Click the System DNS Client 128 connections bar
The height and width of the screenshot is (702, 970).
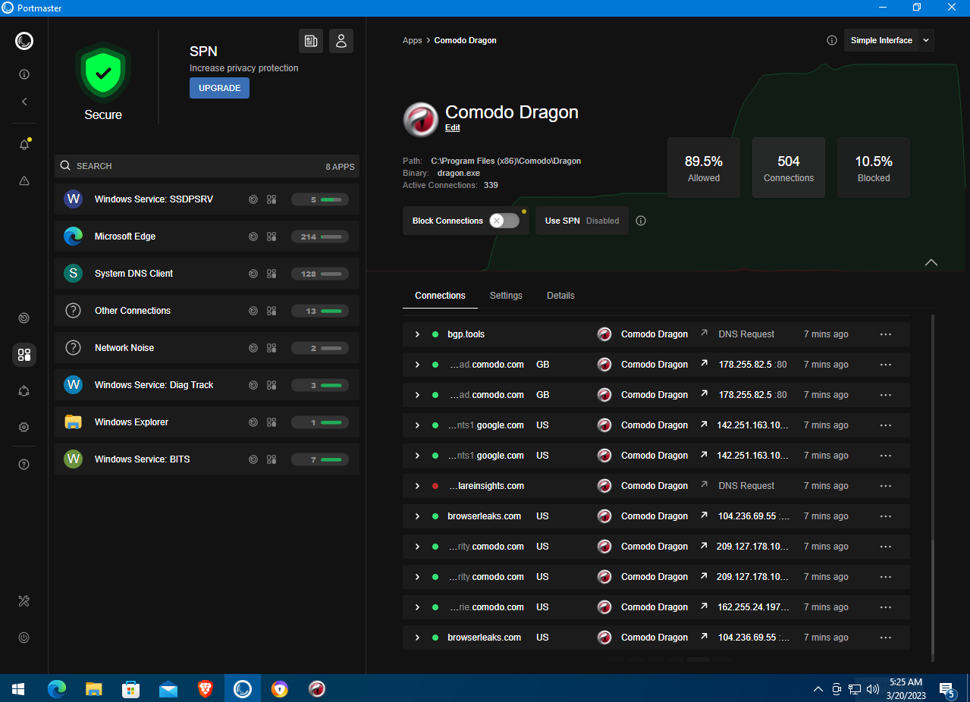tap(320, 274)
